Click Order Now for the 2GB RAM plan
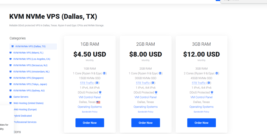Screen dimensions: 267x134 pos(145,123)
